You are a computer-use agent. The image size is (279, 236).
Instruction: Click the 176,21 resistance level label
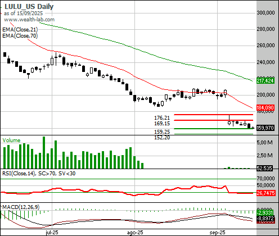pos(162,118)
